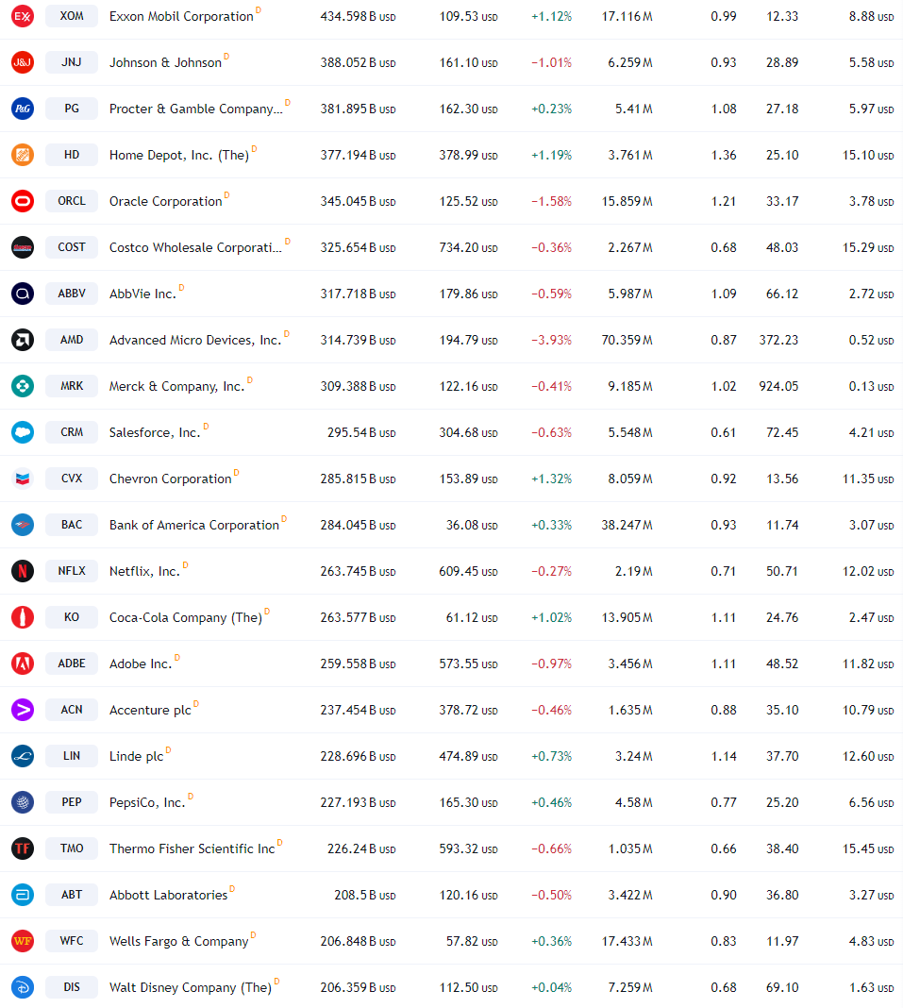This screenshot has width=903, height=1008.
Task: Open Bank of America Corporation link
Action: 194,526
